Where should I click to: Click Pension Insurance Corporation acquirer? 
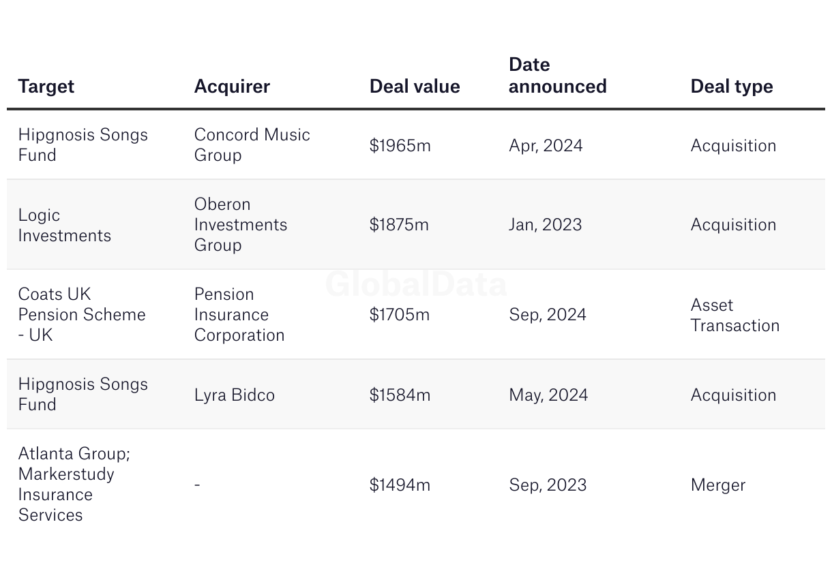coord(239,314)
